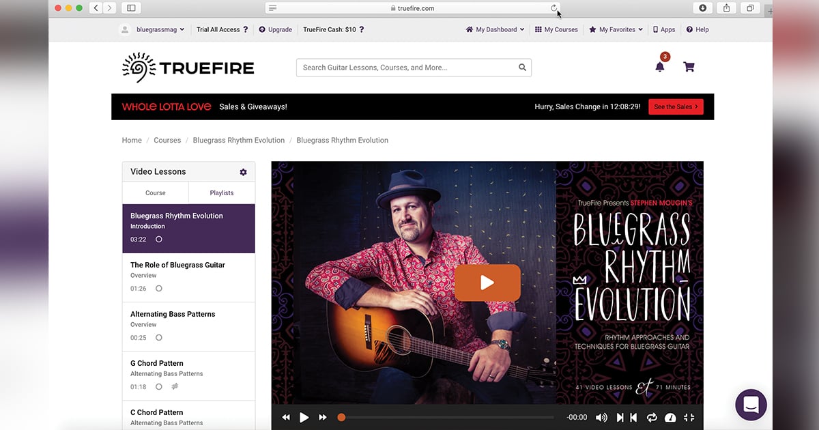Switch to the Playlists tab
This screenshot has width=819, height=430.
coord(222,193)
